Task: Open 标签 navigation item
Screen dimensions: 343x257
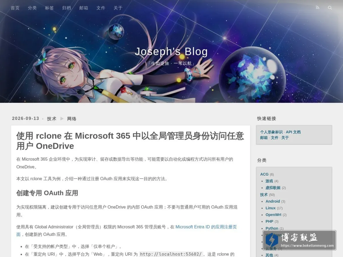Action: tap(49, 8)
